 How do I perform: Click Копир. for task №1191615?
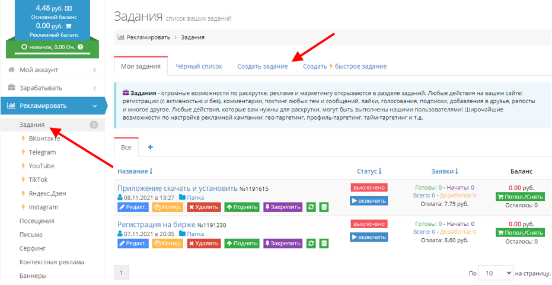coord(168,207)
